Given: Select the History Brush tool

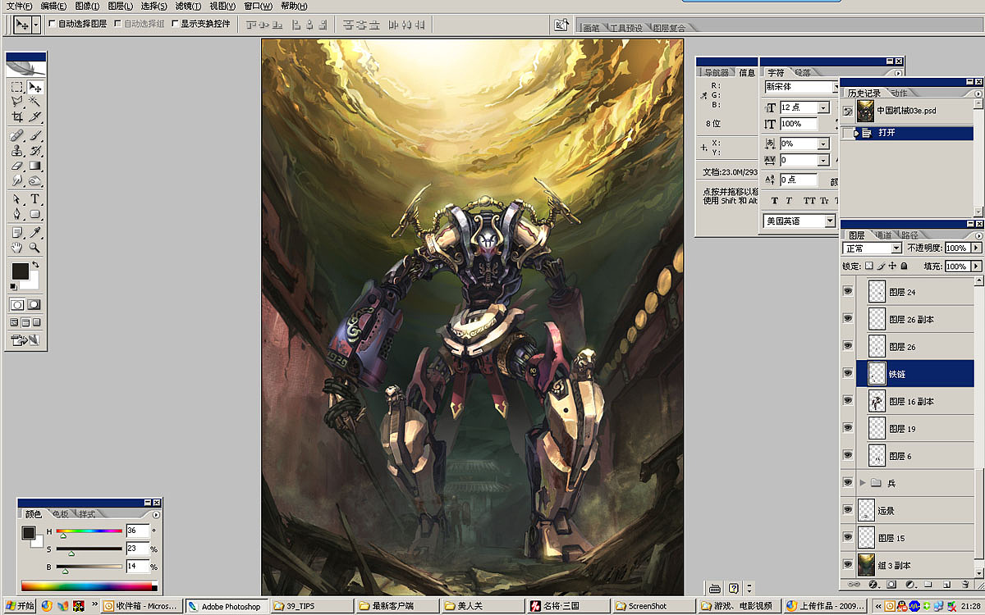Looking at the screenshot, I should [35, 151].
